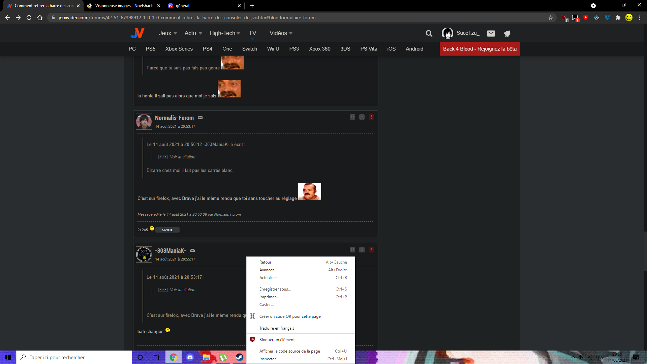This screenshot has width=647, height=364.
Task: Send message to -303ManiaK- via envelope
Action: pos(192,250)
